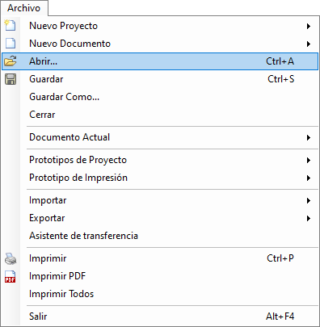This screenshot has height=327, width=320.
Task: Open the Prototipo de Impresión submenu arrow
Action: tap(309, 178)
